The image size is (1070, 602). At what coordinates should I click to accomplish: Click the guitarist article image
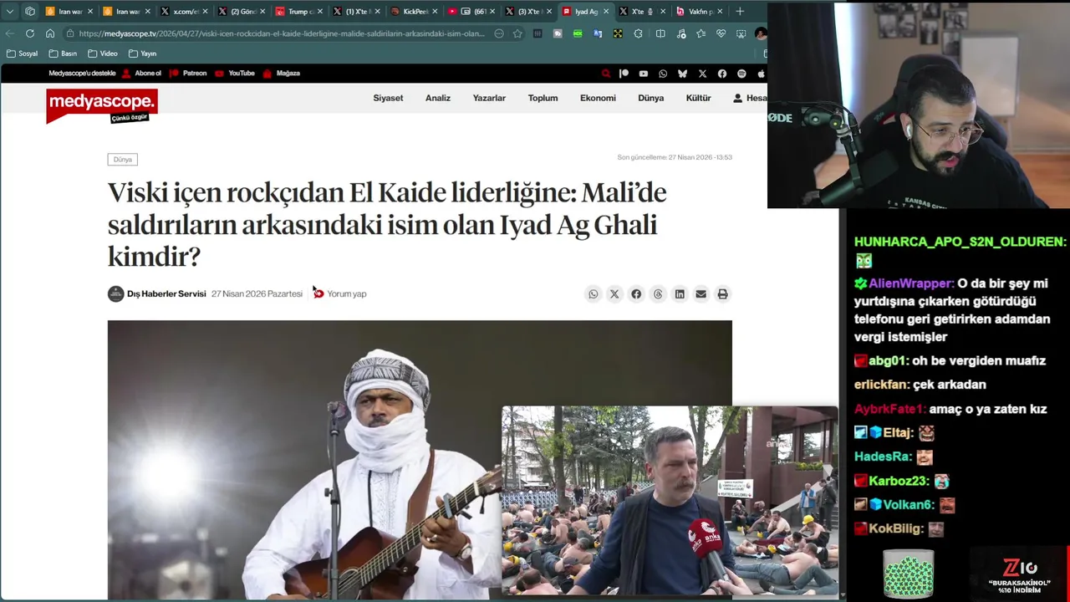(x=304, y=460)
